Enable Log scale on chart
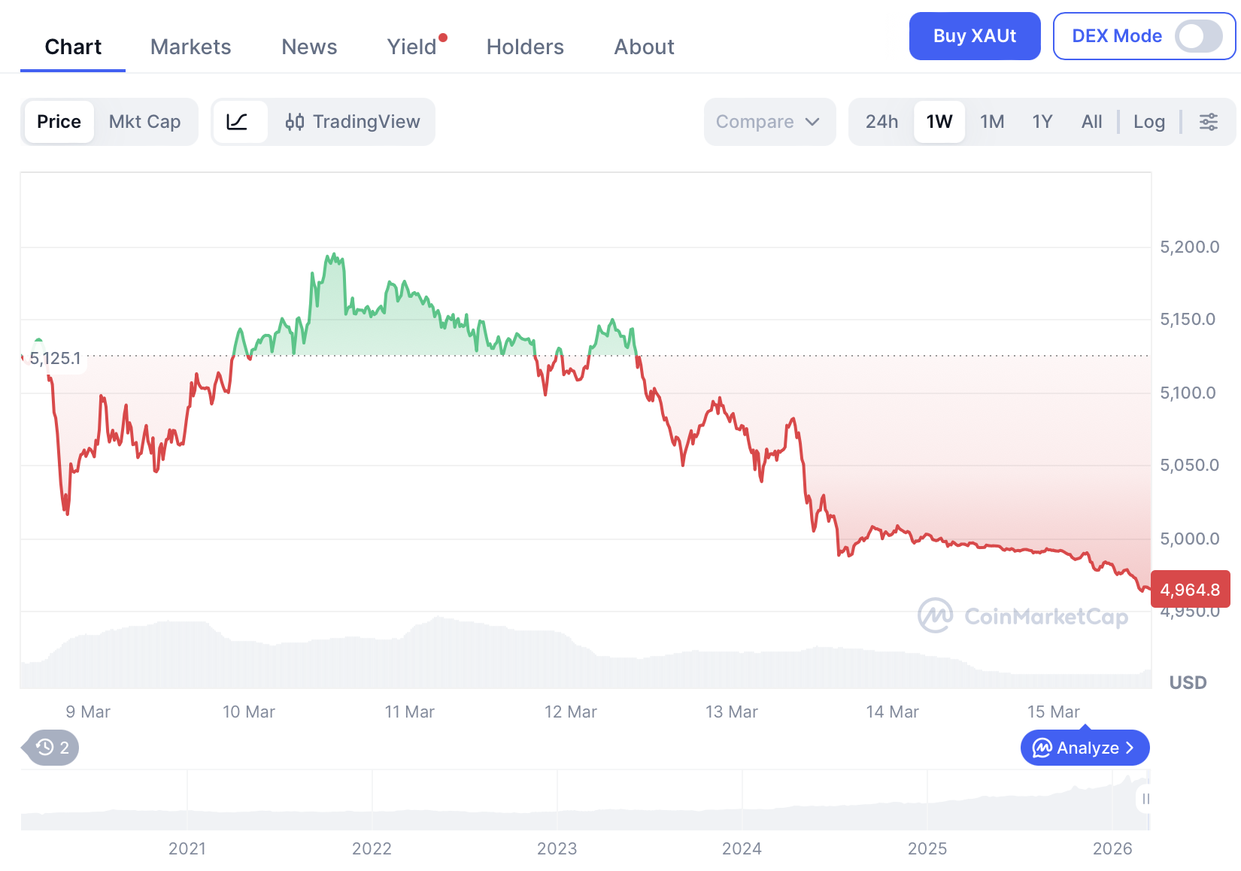Image resolution: width=1241 pixels, height=871 pixels. click(1148, 122)
